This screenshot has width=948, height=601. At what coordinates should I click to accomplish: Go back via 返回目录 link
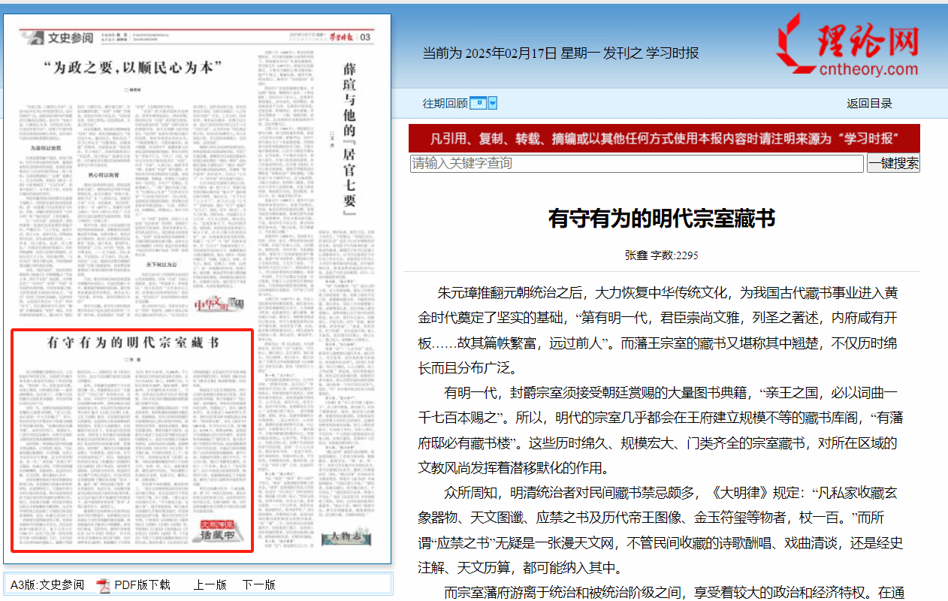869,103
